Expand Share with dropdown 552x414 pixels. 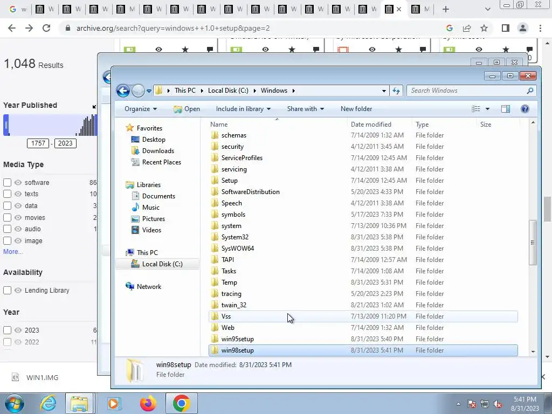point(306,109)
